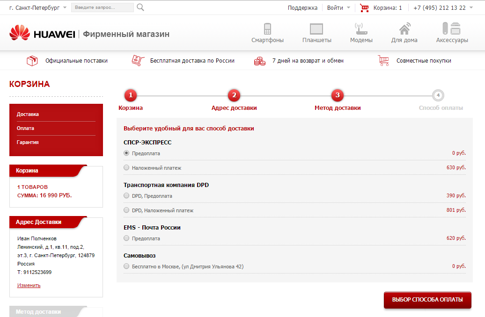Click the Войти login link
Screen dimensions: 485x317
pyautogui.click(x=335, y=8)
